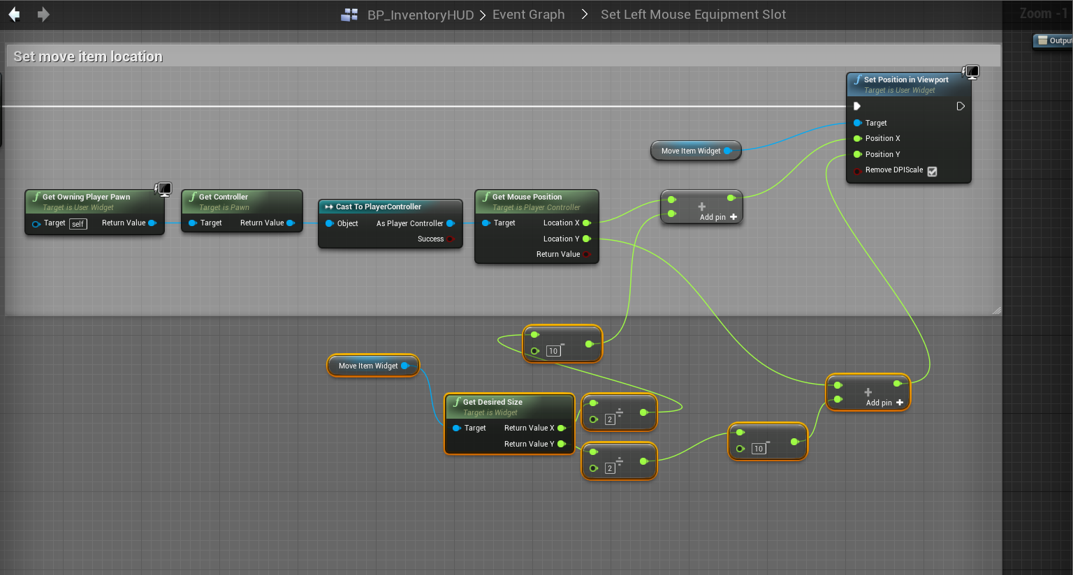Click the Return Value boolean pin of Get Mouse Position
The width and height of the screenshot is (1073, 575).
(586, 255)
